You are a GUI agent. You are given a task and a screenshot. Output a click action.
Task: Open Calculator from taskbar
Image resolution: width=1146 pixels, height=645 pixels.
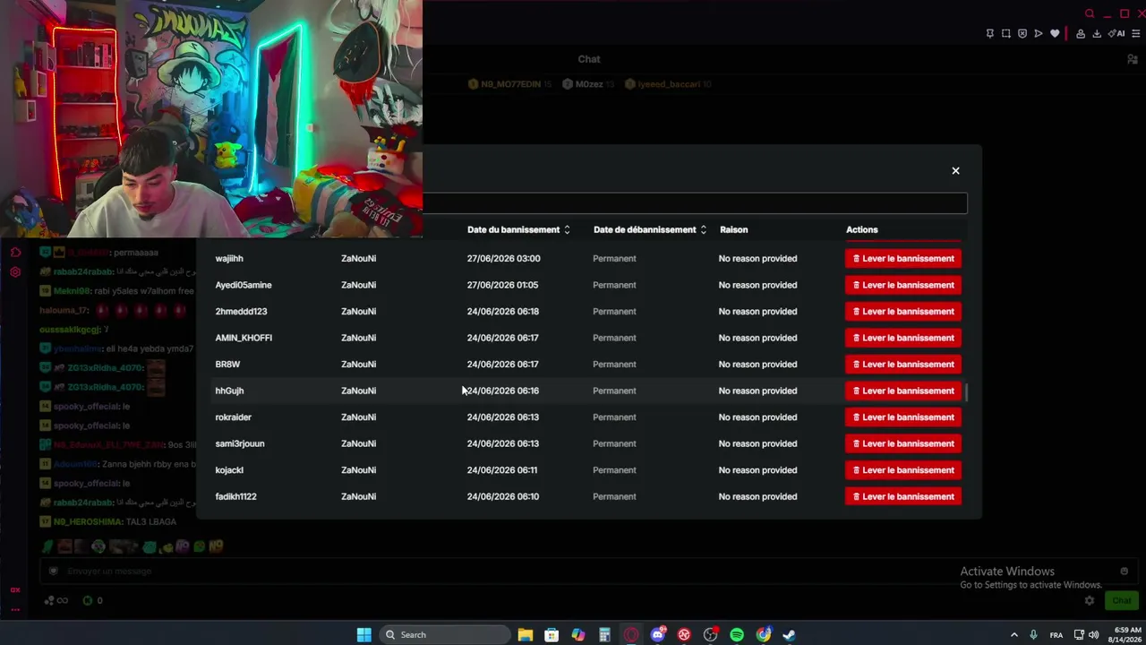[604, 634]
